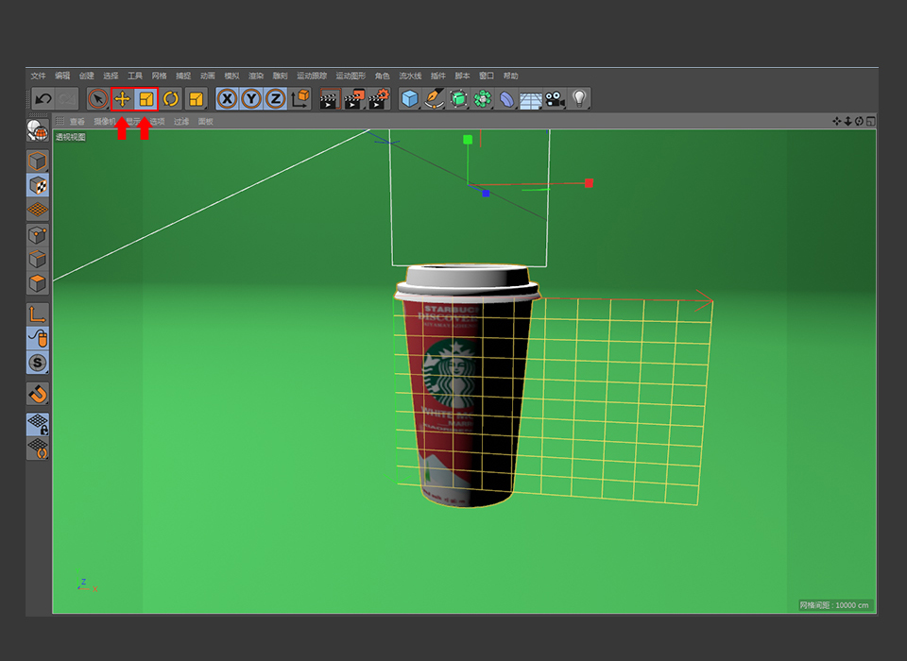
Task: Toggle Tweak mode mouse icon
Action: pyautogui.click(x=38, y=338)
